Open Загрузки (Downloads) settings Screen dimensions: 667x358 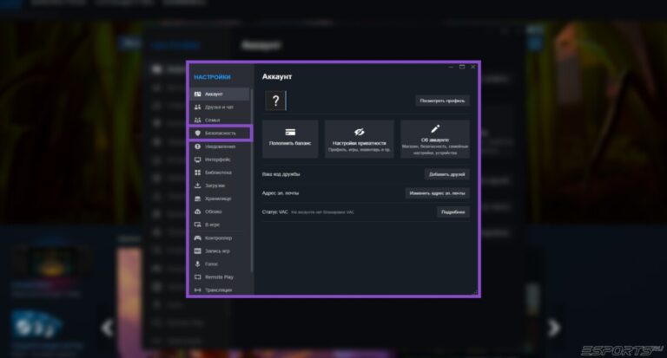point(215,186)
